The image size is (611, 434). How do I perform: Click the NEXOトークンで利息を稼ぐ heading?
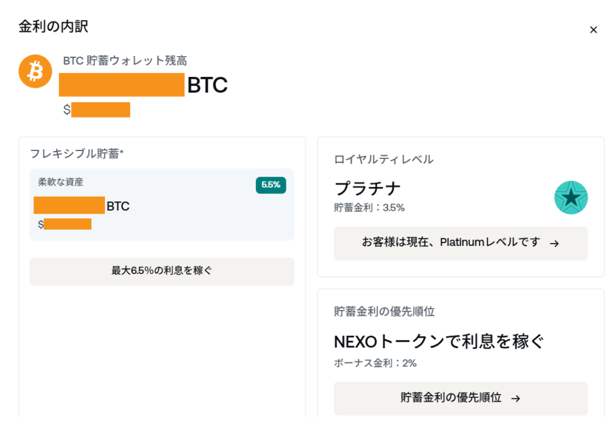pyautogui.click(x=439, y=341)
